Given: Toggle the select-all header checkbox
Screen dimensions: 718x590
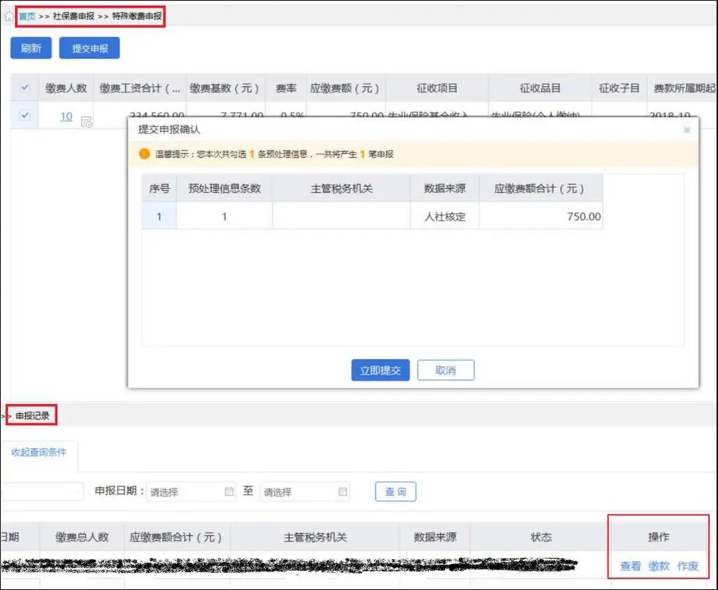Looking at the screenshot, I should 25,87.
